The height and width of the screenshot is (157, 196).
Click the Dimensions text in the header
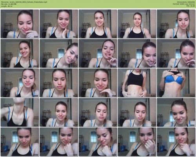pos(186,2)
